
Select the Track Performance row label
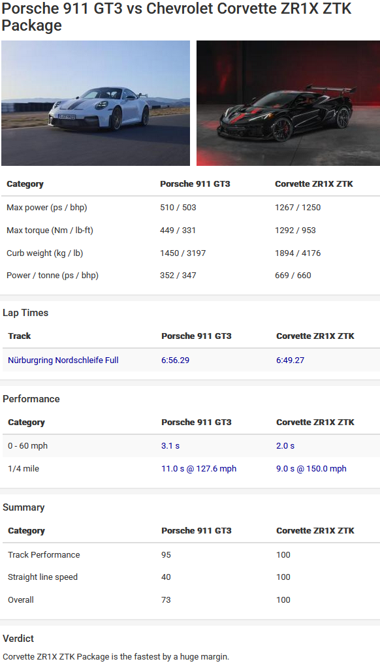[x=44, y=554]
